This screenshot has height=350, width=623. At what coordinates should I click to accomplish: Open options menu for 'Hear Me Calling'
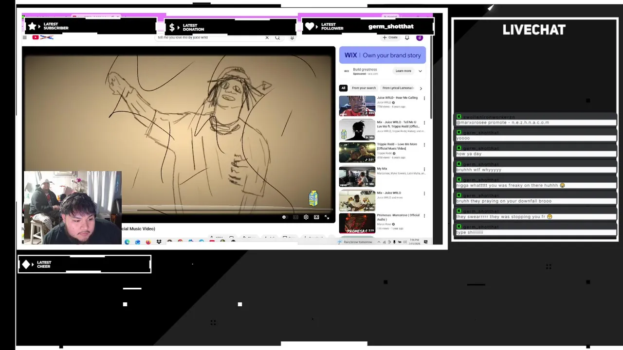pos(424,98)
